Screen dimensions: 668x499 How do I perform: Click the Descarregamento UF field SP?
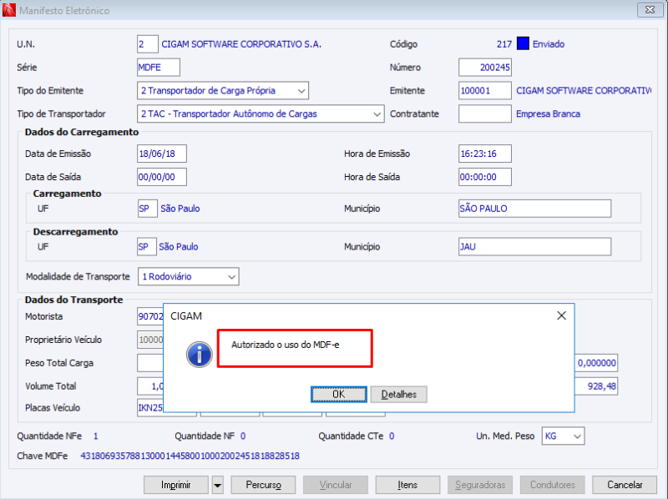point(147,247)
